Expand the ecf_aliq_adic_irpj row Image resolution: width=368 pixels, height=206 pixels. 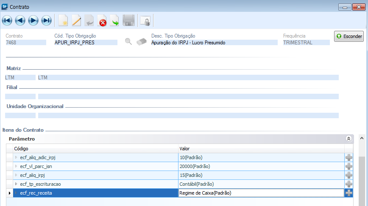(16, 157)
